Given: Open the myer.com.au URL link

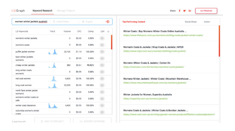Looking at the screenshot, I should 154,51.
